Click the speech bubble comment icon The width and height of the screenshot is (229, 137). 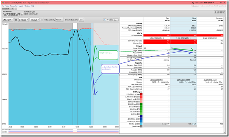point(224,12)
